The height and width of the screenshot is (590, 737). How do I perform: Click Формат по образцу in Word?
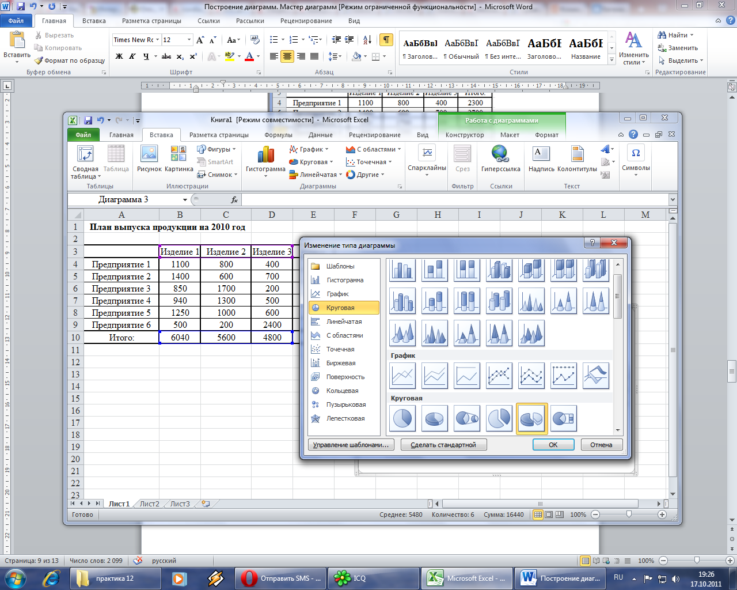coord(70,60)
